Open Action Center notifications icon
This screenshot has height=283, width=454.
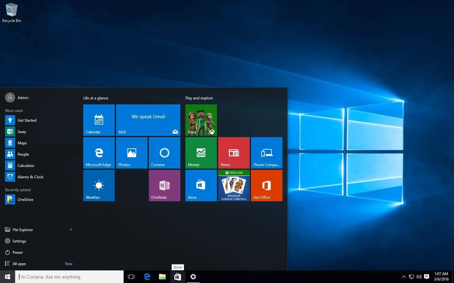427,277
